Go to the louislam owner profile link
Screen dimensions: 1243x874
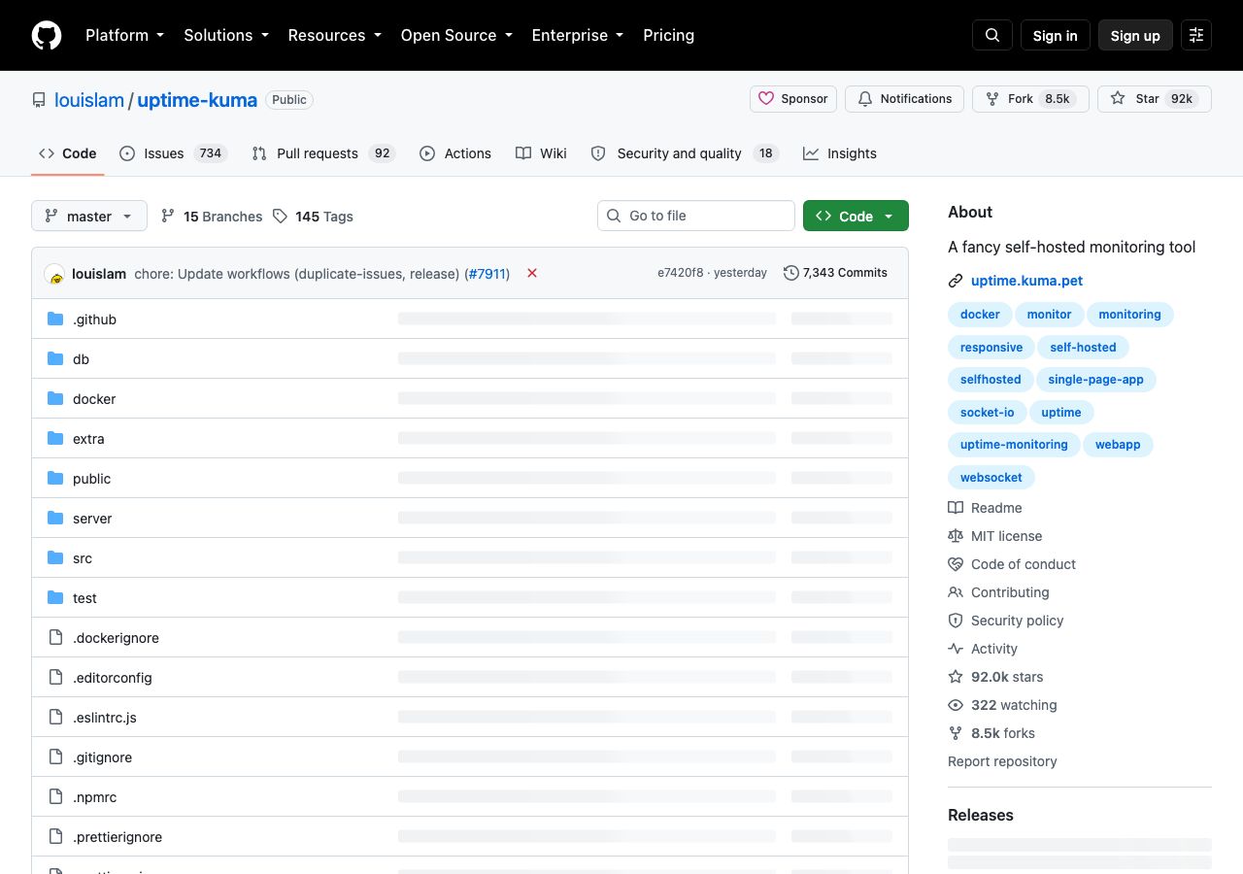[x=89, y=100]
